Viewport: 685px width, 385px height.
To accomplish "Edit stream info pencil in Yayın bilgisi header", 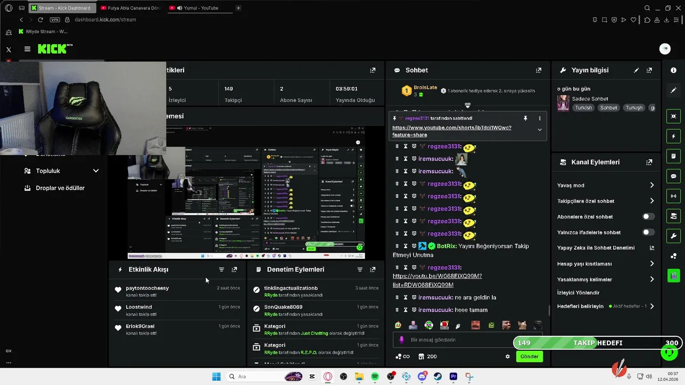I will (636, 70).
